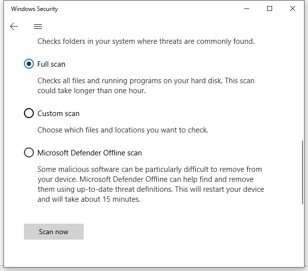Screen dimensions: 308x271
Task: Start the scan with Scan now
Action: click(x=54, y=232)
